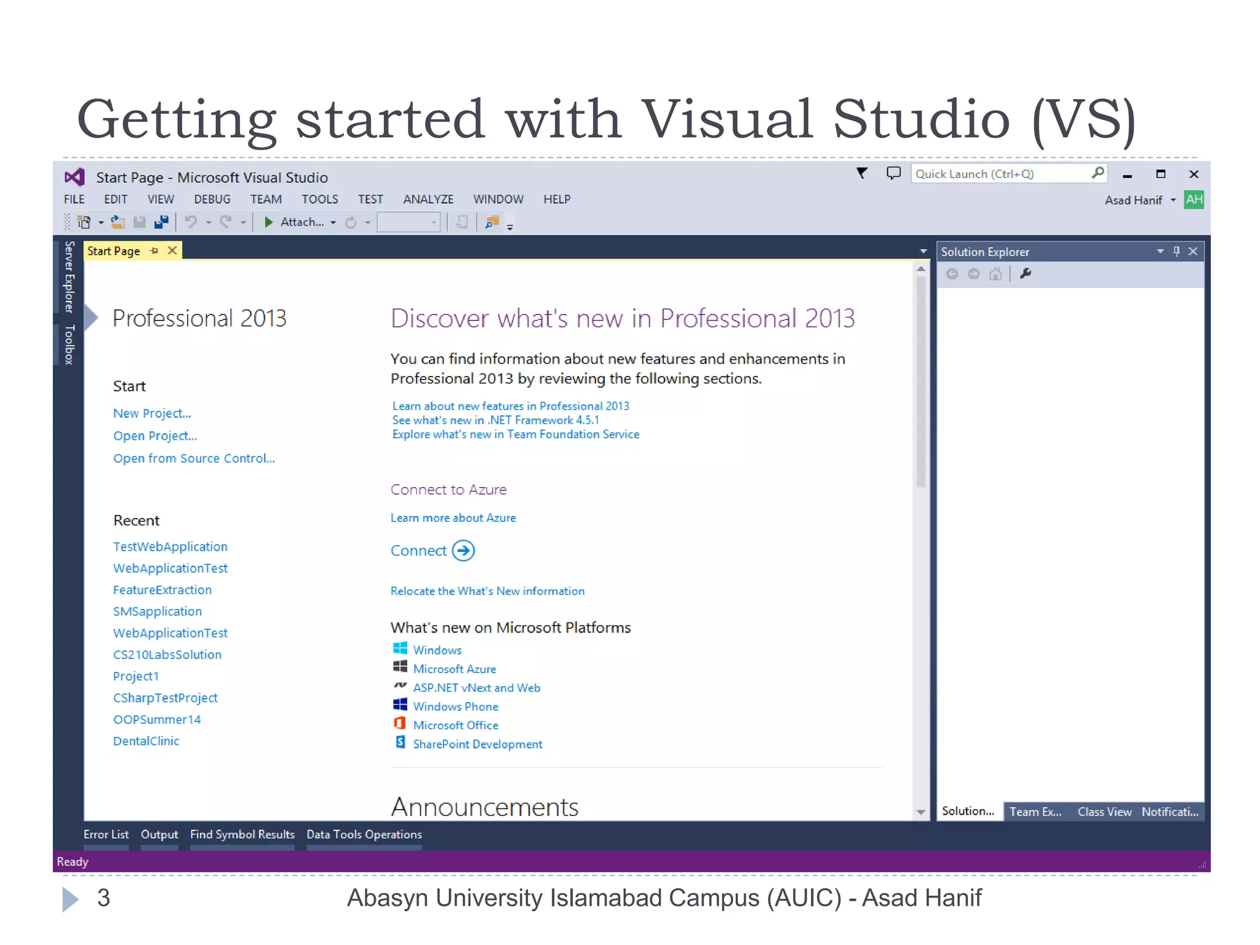Click the Find in Files toolbar icon
This screenshot has width=1260, height=945.
coord(492,222)
